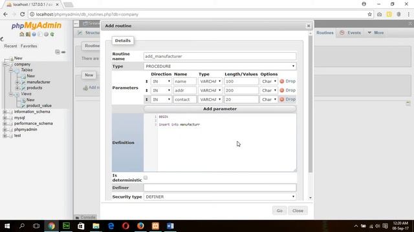The height and width of the screenshot is (232, 414).
Task: Open Opera browser from the taskbar
Action: [x=125, y=226]
